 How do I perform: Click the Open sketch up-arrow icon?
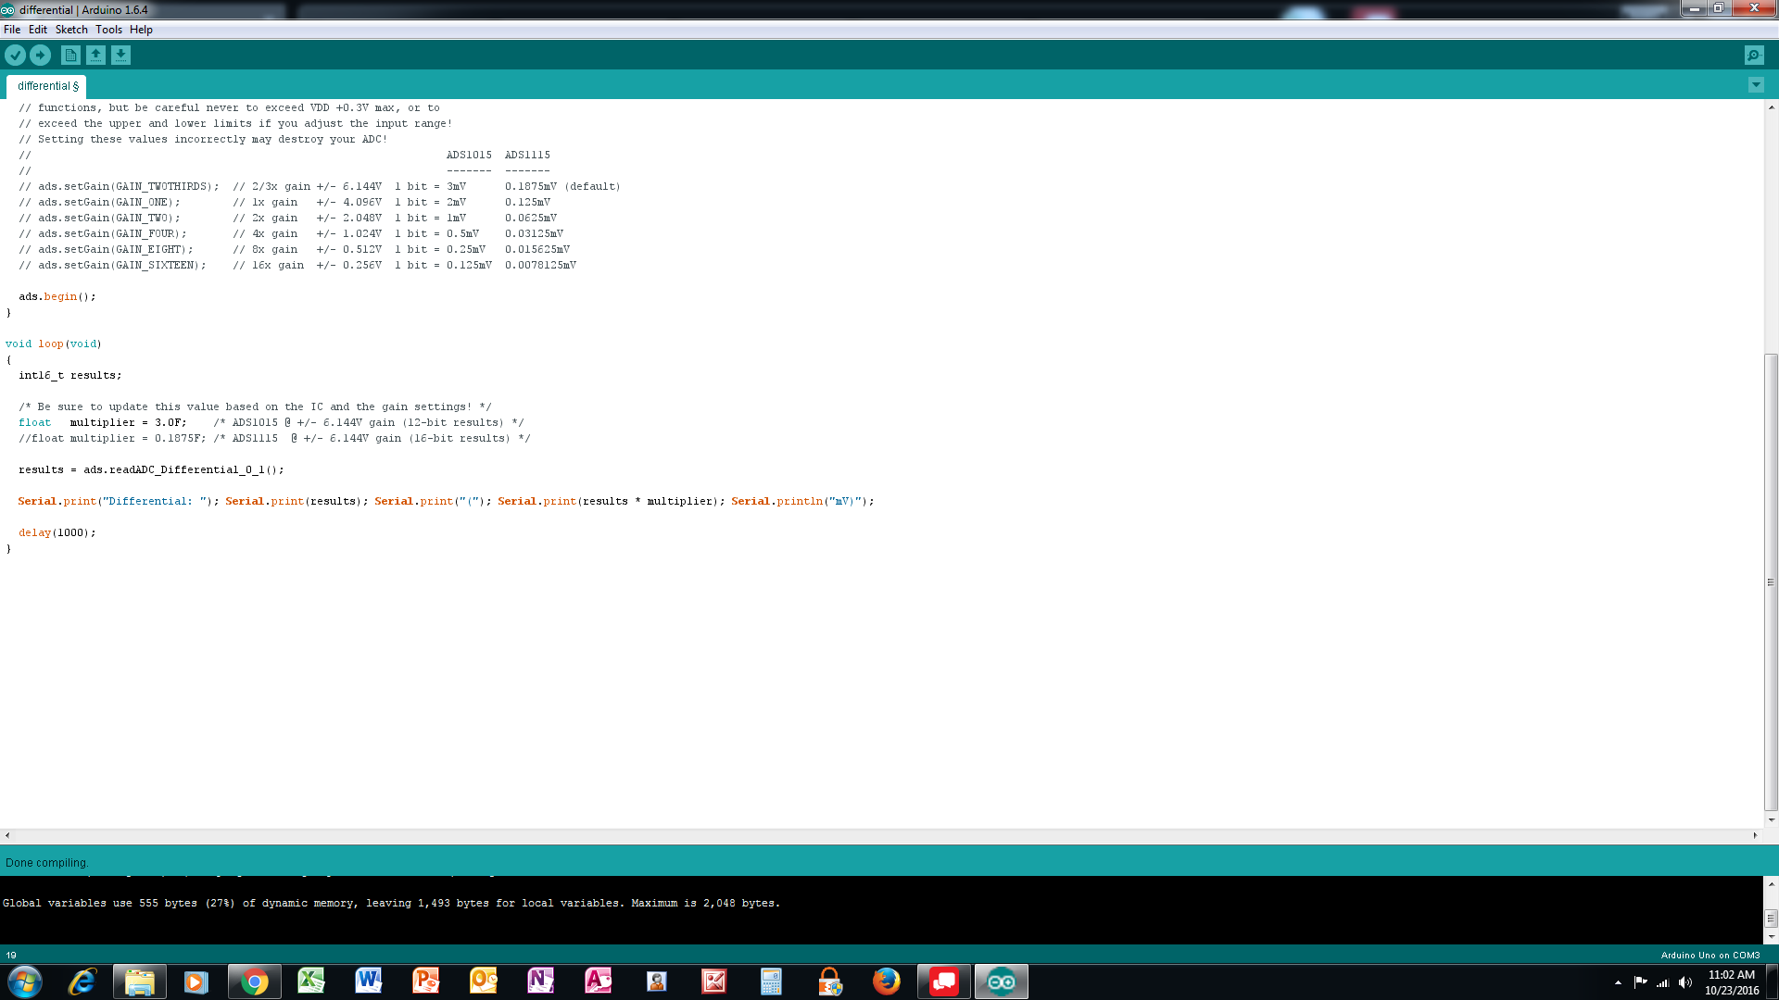[95, 56]
